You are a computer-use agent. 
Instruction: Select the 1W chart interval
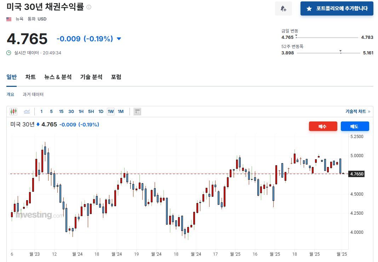pyautogui.click(x=111, y=112)
